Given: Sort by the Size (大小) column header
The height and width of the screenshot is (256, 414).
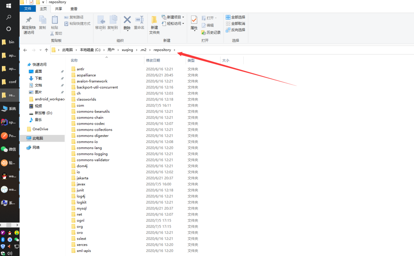Looking at the screenshot, I should tap(226, 61).
